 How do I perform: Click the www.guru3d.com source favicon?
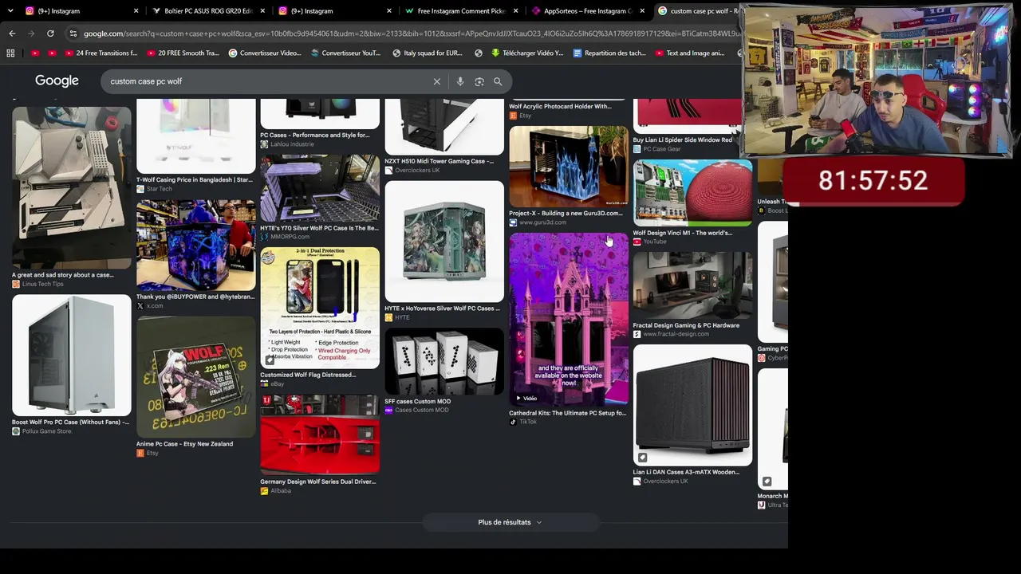pyautogui.click(x=513, y=222)
